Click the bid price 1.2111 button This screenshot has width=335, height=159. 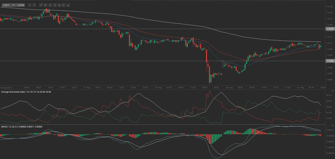click(6, 5)
